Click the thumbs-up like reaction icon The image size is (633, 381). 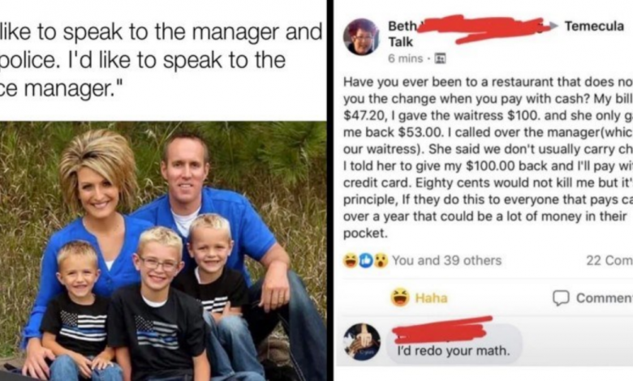pos(365,260)
